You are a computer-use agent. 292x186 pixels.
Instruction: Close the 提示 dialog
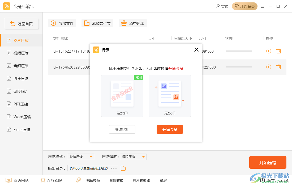click(196, 50)
